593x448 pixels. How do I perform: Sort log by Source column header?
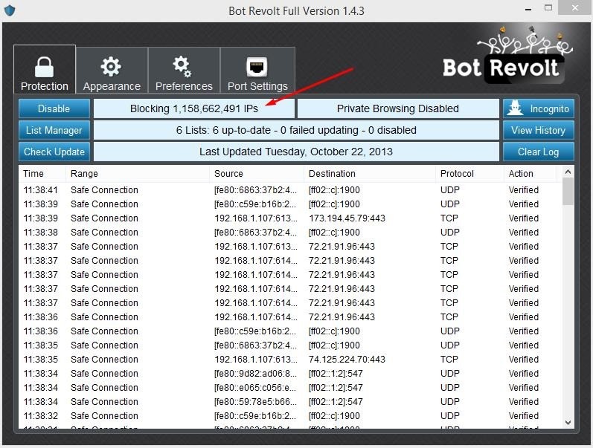[257, 173]
